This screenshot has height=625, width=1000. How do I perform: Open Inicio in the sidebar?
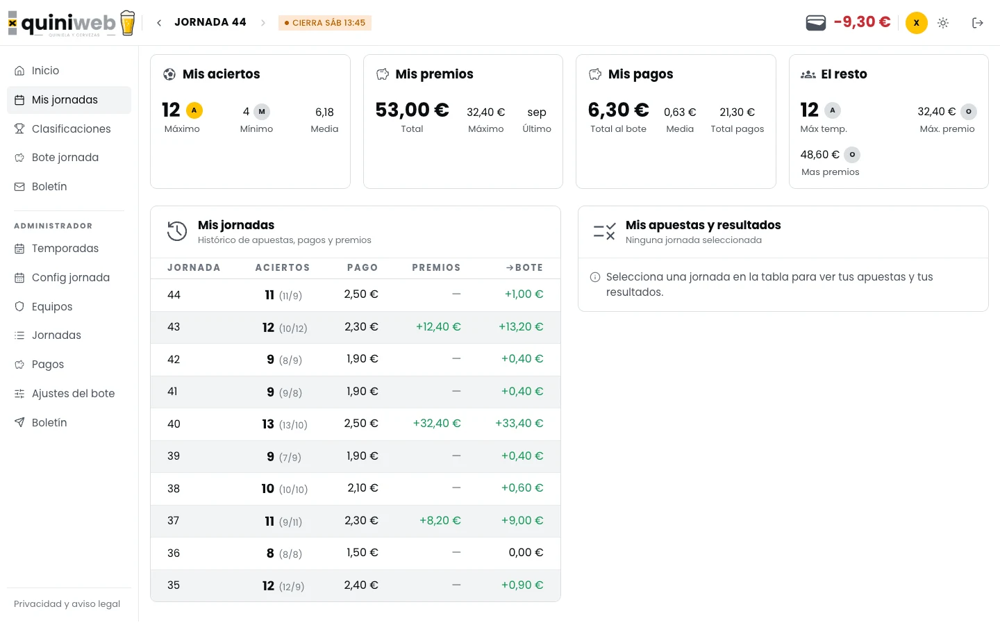69,71
